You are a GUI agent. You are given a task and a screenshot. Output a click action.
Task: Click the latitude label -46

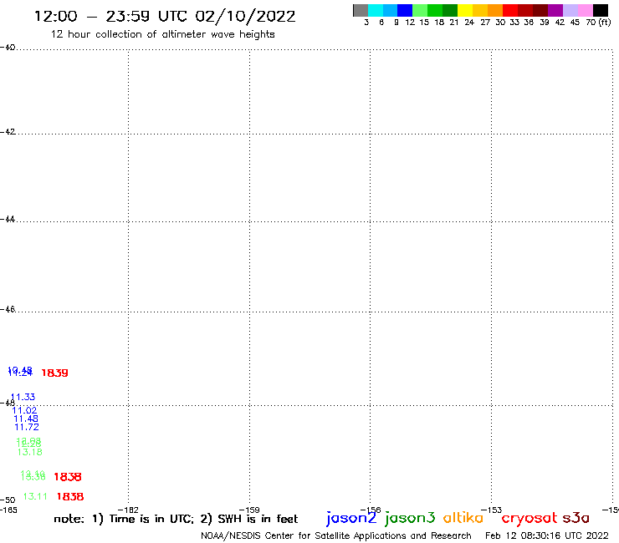tap(8, 309)
